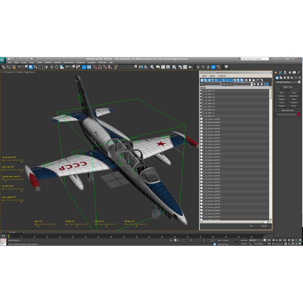Toggle Display Geometry filter in Select From Scene

click(202, 80)
